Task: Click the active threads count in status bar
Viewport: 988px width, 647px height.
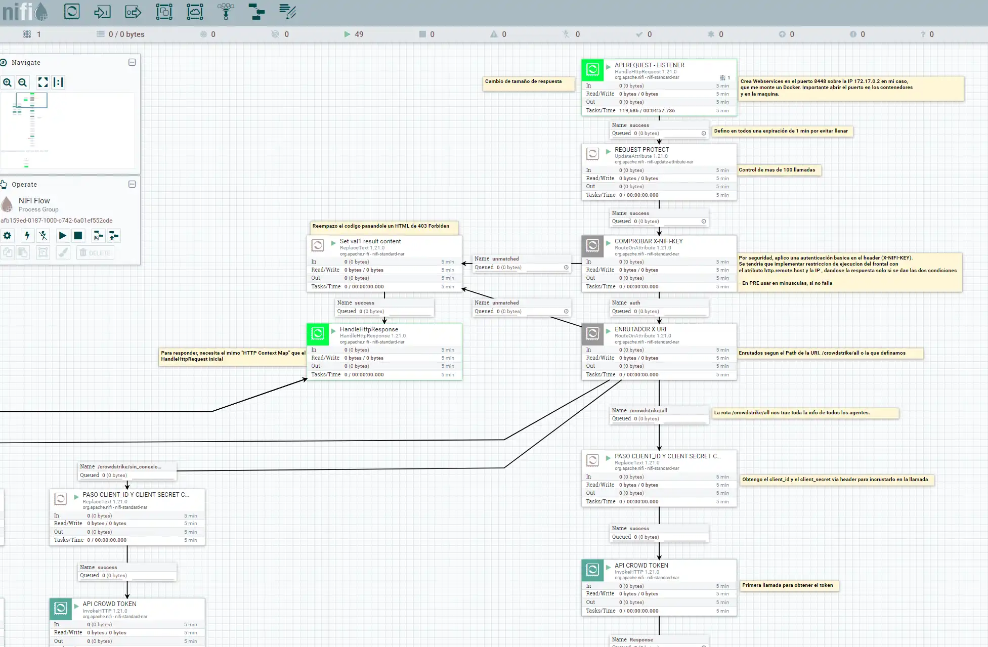Action: coord(32,34)
